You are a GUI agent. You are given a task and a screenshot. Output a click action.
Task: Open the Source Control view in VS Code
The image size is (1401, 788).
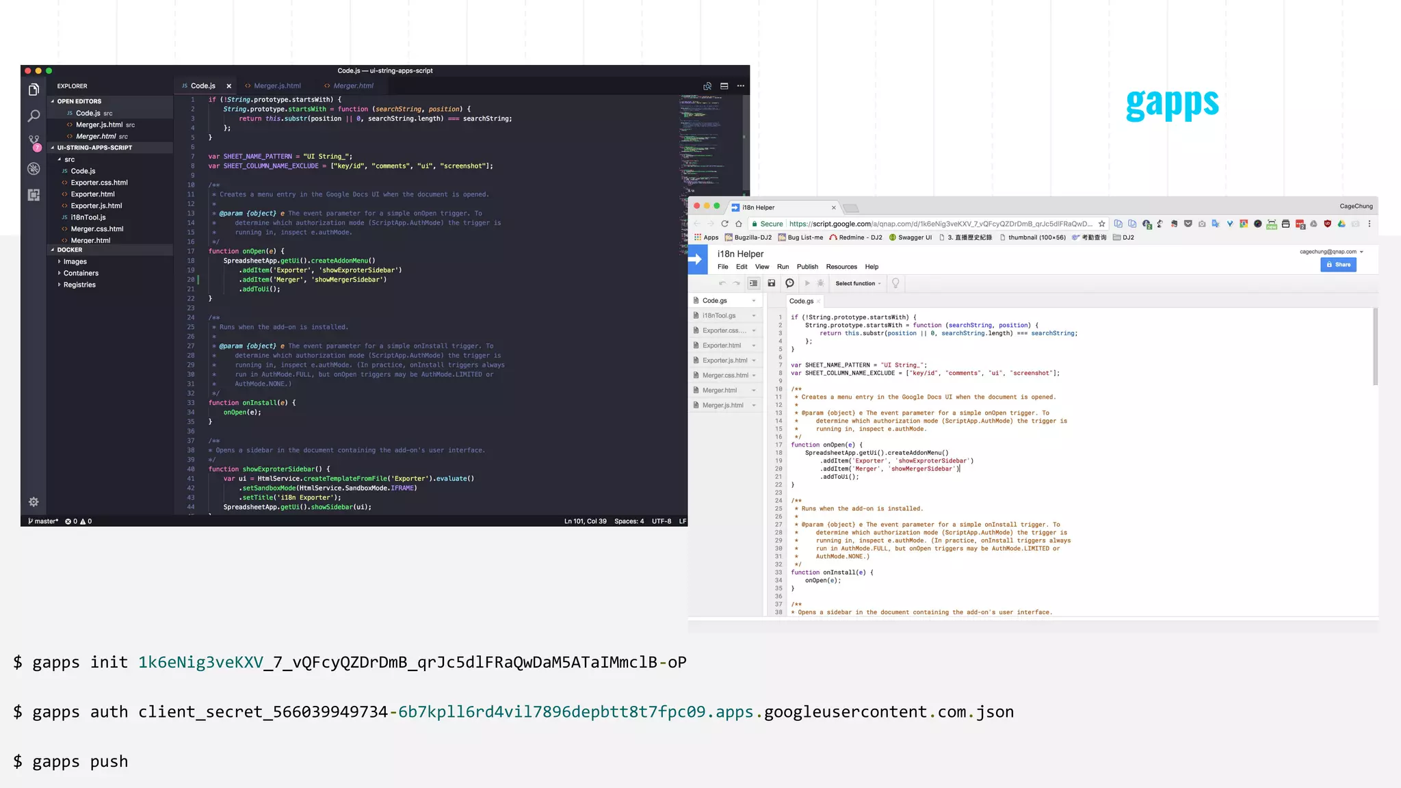click(x=34, y=142)
